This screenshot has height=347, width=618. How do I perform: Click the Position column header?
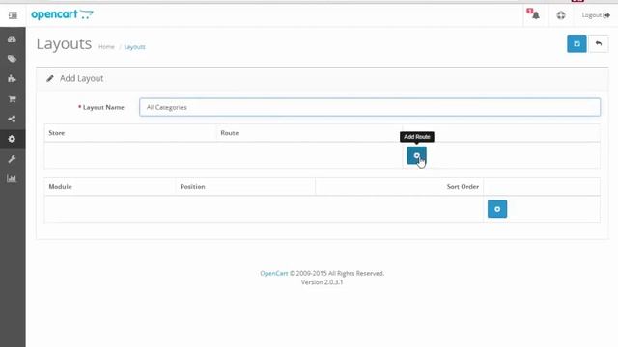coord(192,186)
